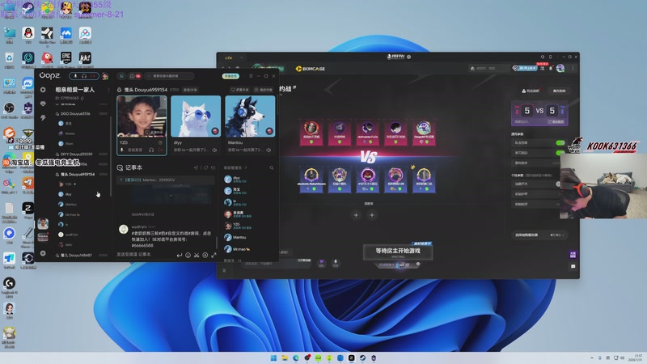Expand chat input with the arrows icon
Screen dimensions: 647x364
tap(214, 255)
